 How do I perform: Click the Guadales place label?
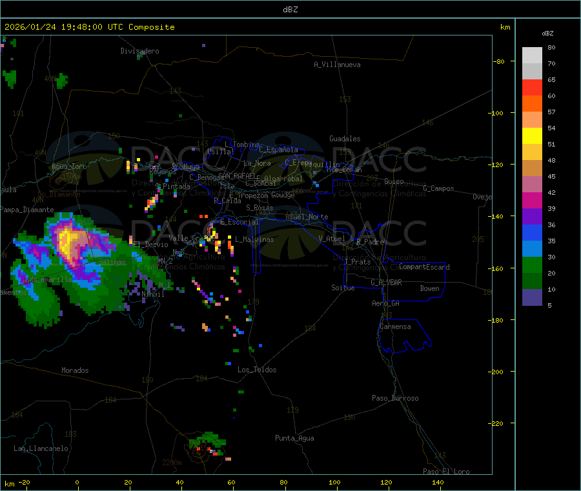coord(345,139)
